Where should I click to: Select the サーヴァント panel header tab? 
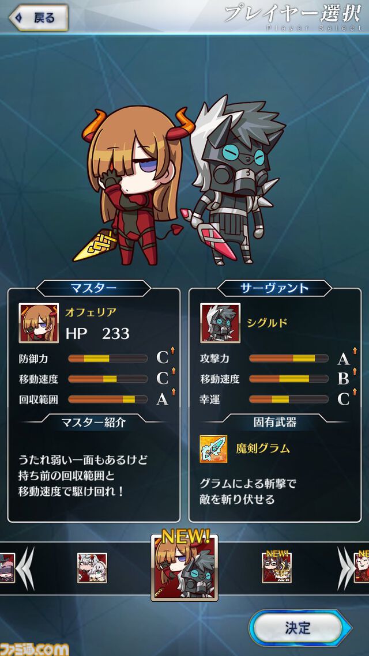tap(275, 288)
